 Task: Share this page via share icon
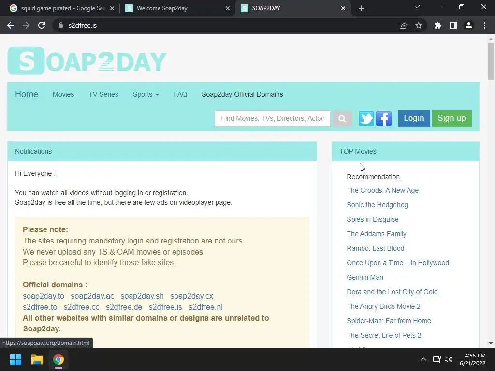point(403,25)
